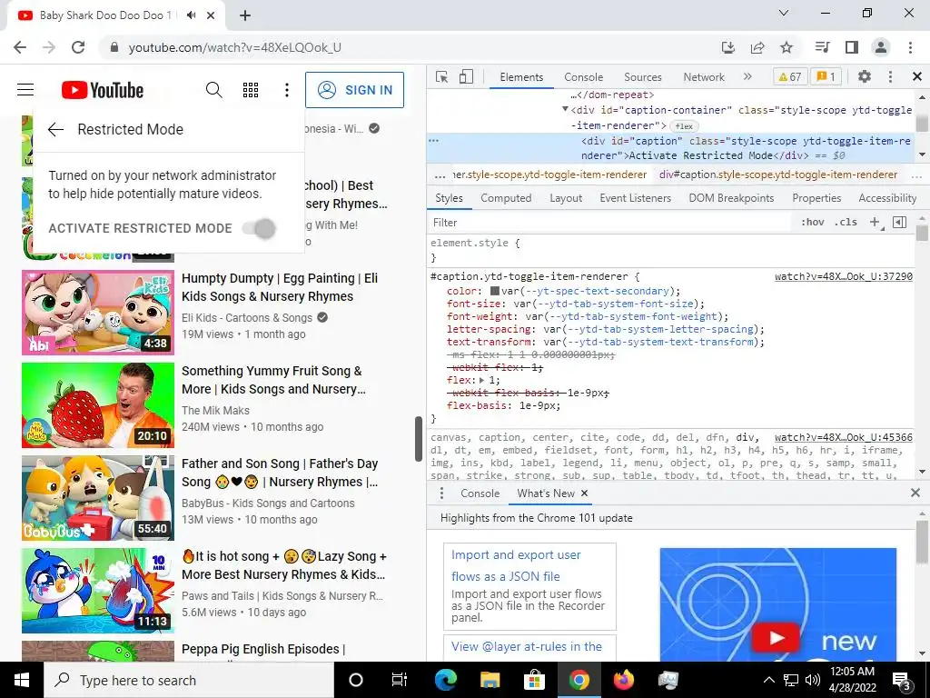Click the color swatch for yt-spec-text-secondary
Viewport: 930px width, 698px height.
click(494, 291)
